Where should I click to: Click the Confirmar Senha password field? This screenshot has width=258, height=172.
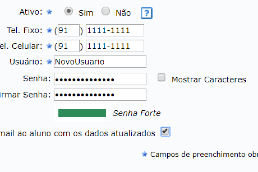100,95
